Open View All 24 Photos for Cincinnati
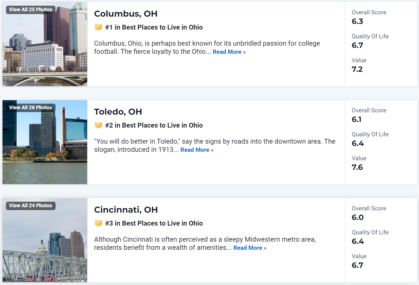Viewport: 419px width, 285px height. pos(31,206)
